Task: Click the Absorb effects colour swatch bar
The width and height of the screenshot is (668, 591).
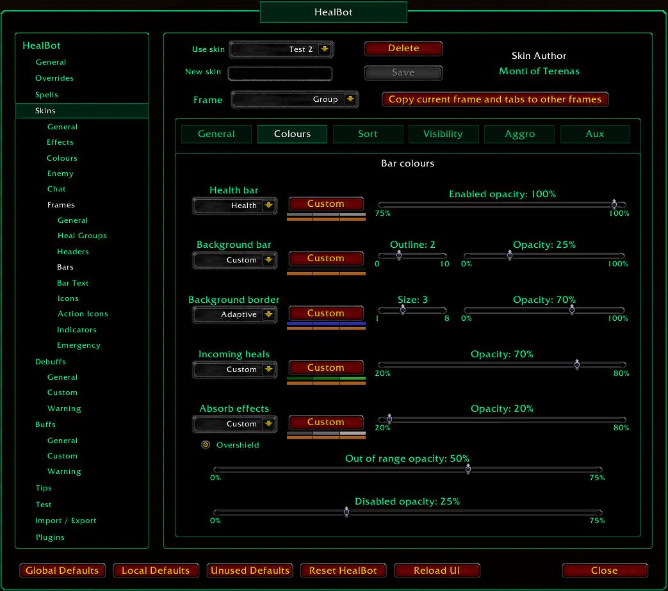Action: coord(326,435)
